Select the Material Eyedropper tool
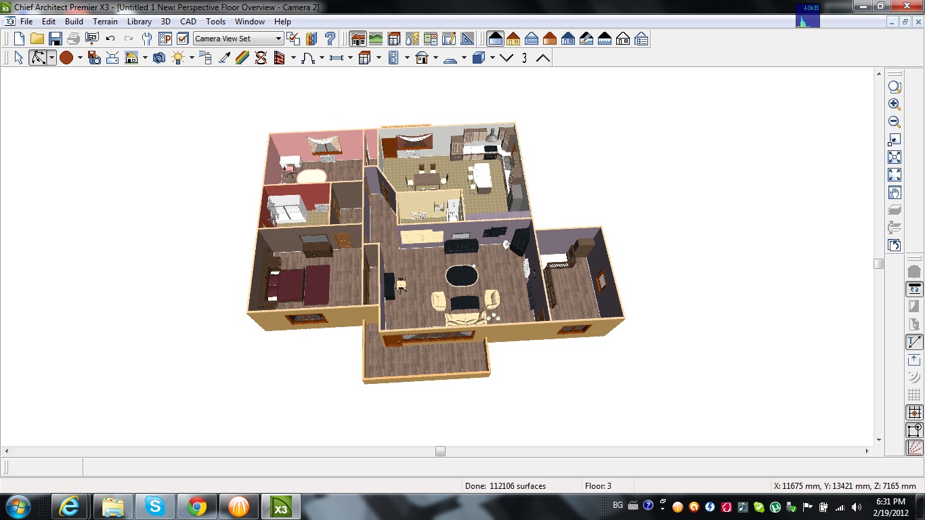The image size is (925, 520). pyautogui.click(x=224, y=58)
